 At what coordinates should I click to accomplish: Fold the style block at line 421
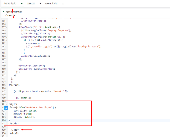[6, 104]
